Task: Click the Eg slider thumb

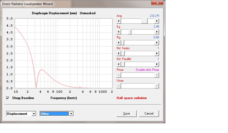Action: [130, 32]
